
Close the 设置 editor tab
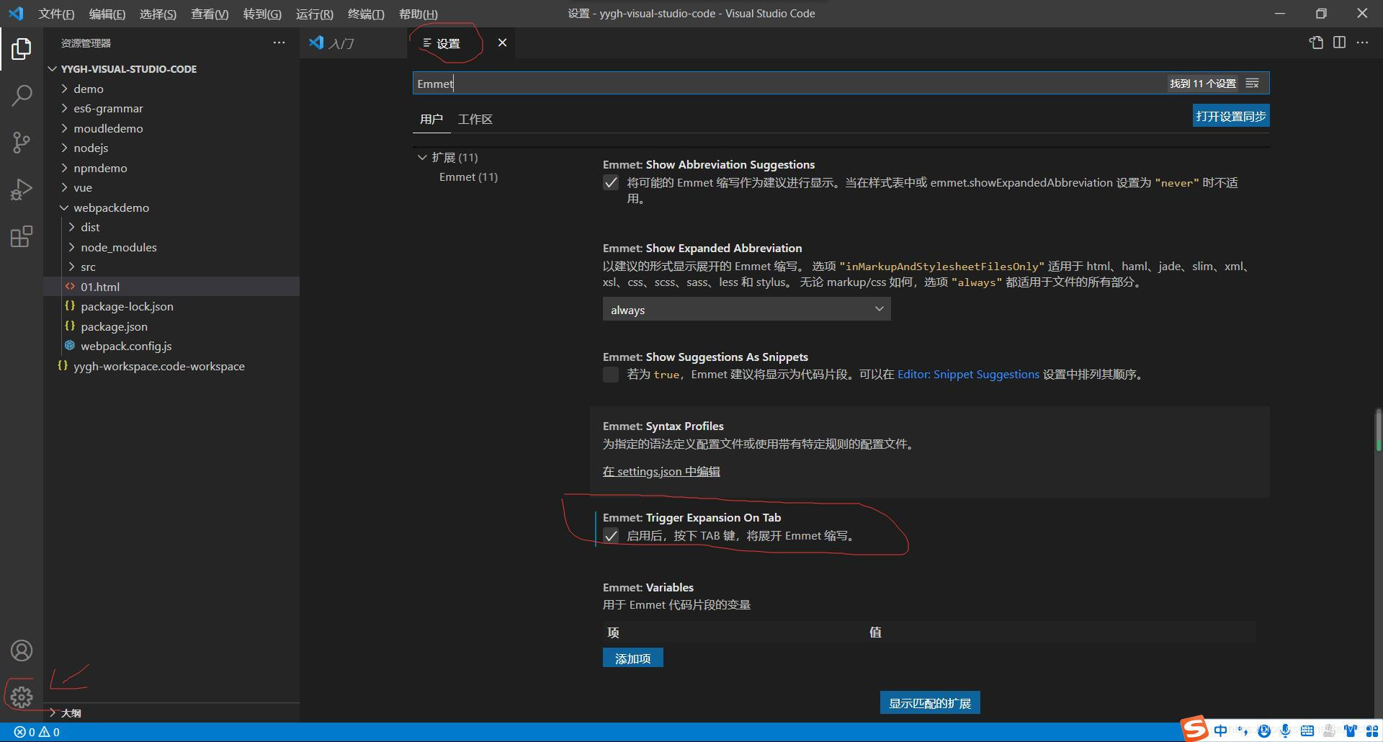502,43
